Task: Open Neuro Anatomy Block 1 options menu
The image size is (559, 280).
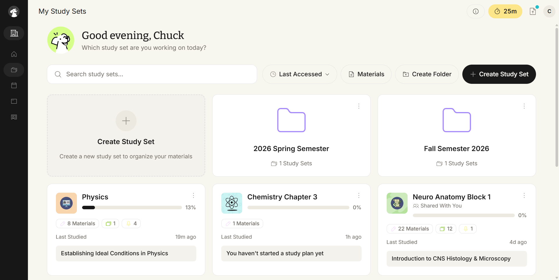Action: tap(524, 196)
